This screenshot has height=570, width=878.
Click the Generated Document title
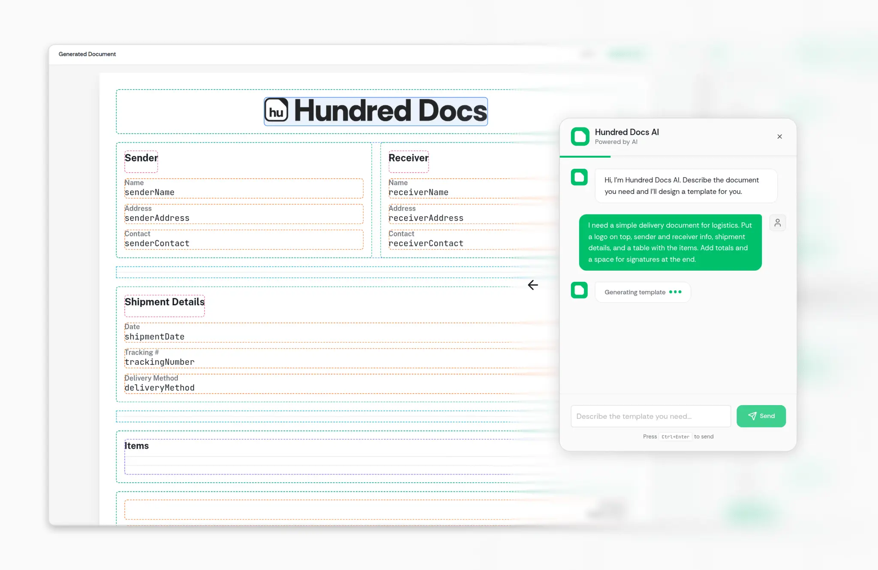[x=87, y=54]
